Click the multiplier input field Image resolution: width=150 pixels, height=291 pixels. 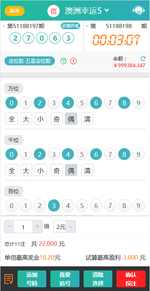[23, 227]
